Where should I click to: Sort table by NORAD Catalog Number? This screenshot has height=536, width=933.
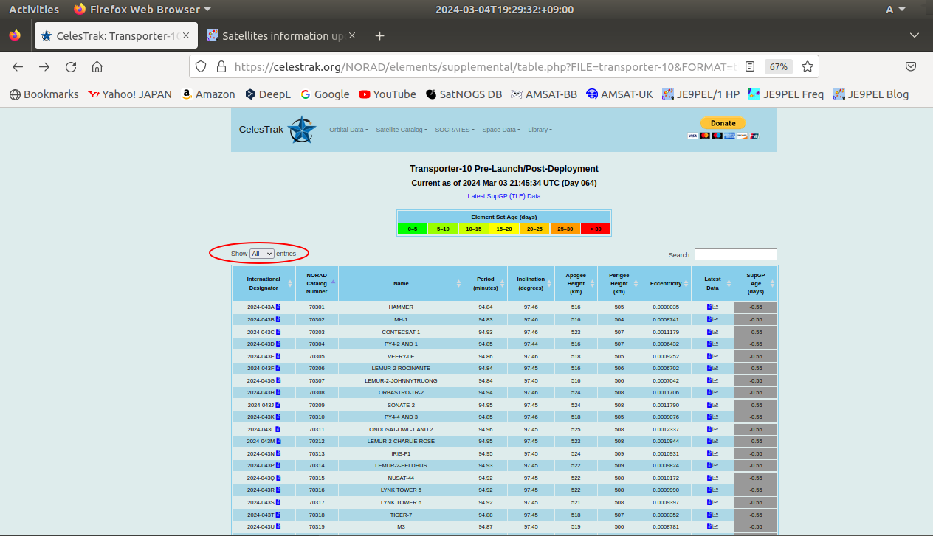317,283
